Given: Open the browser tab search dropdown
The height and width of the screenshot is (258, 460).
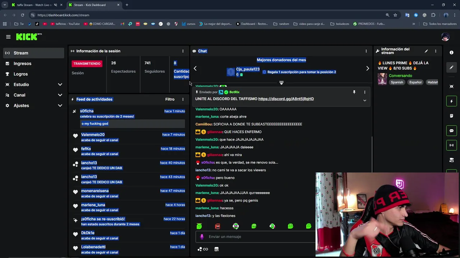Looking at the screenshot, I should click(x=5, y=5).
